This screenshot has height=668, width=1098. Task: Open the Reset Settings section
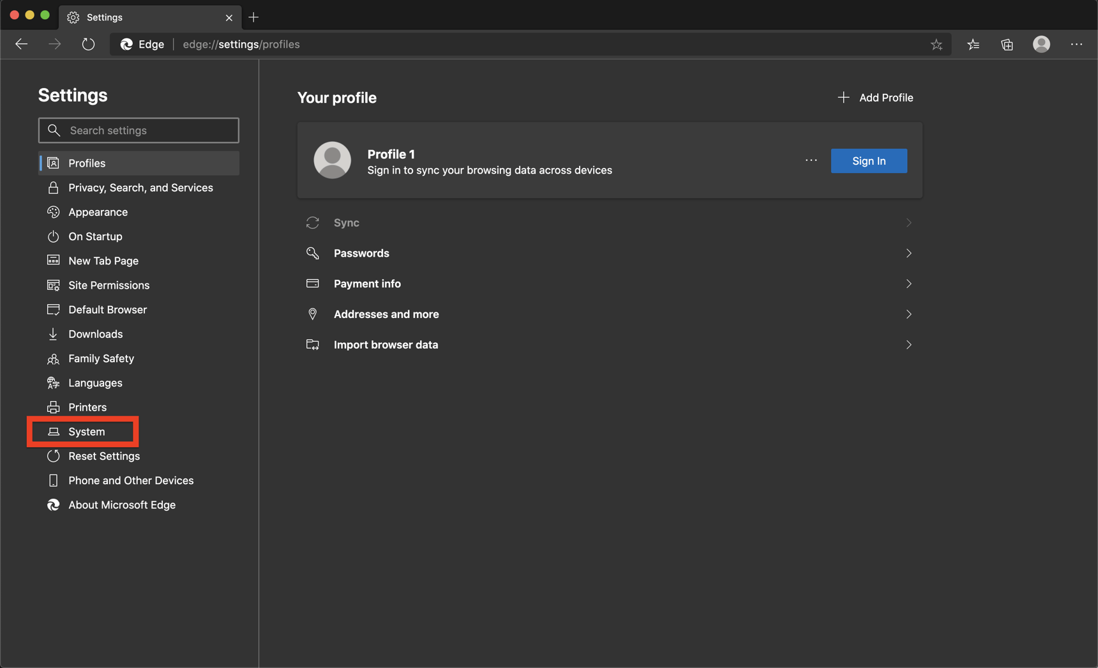103,455
